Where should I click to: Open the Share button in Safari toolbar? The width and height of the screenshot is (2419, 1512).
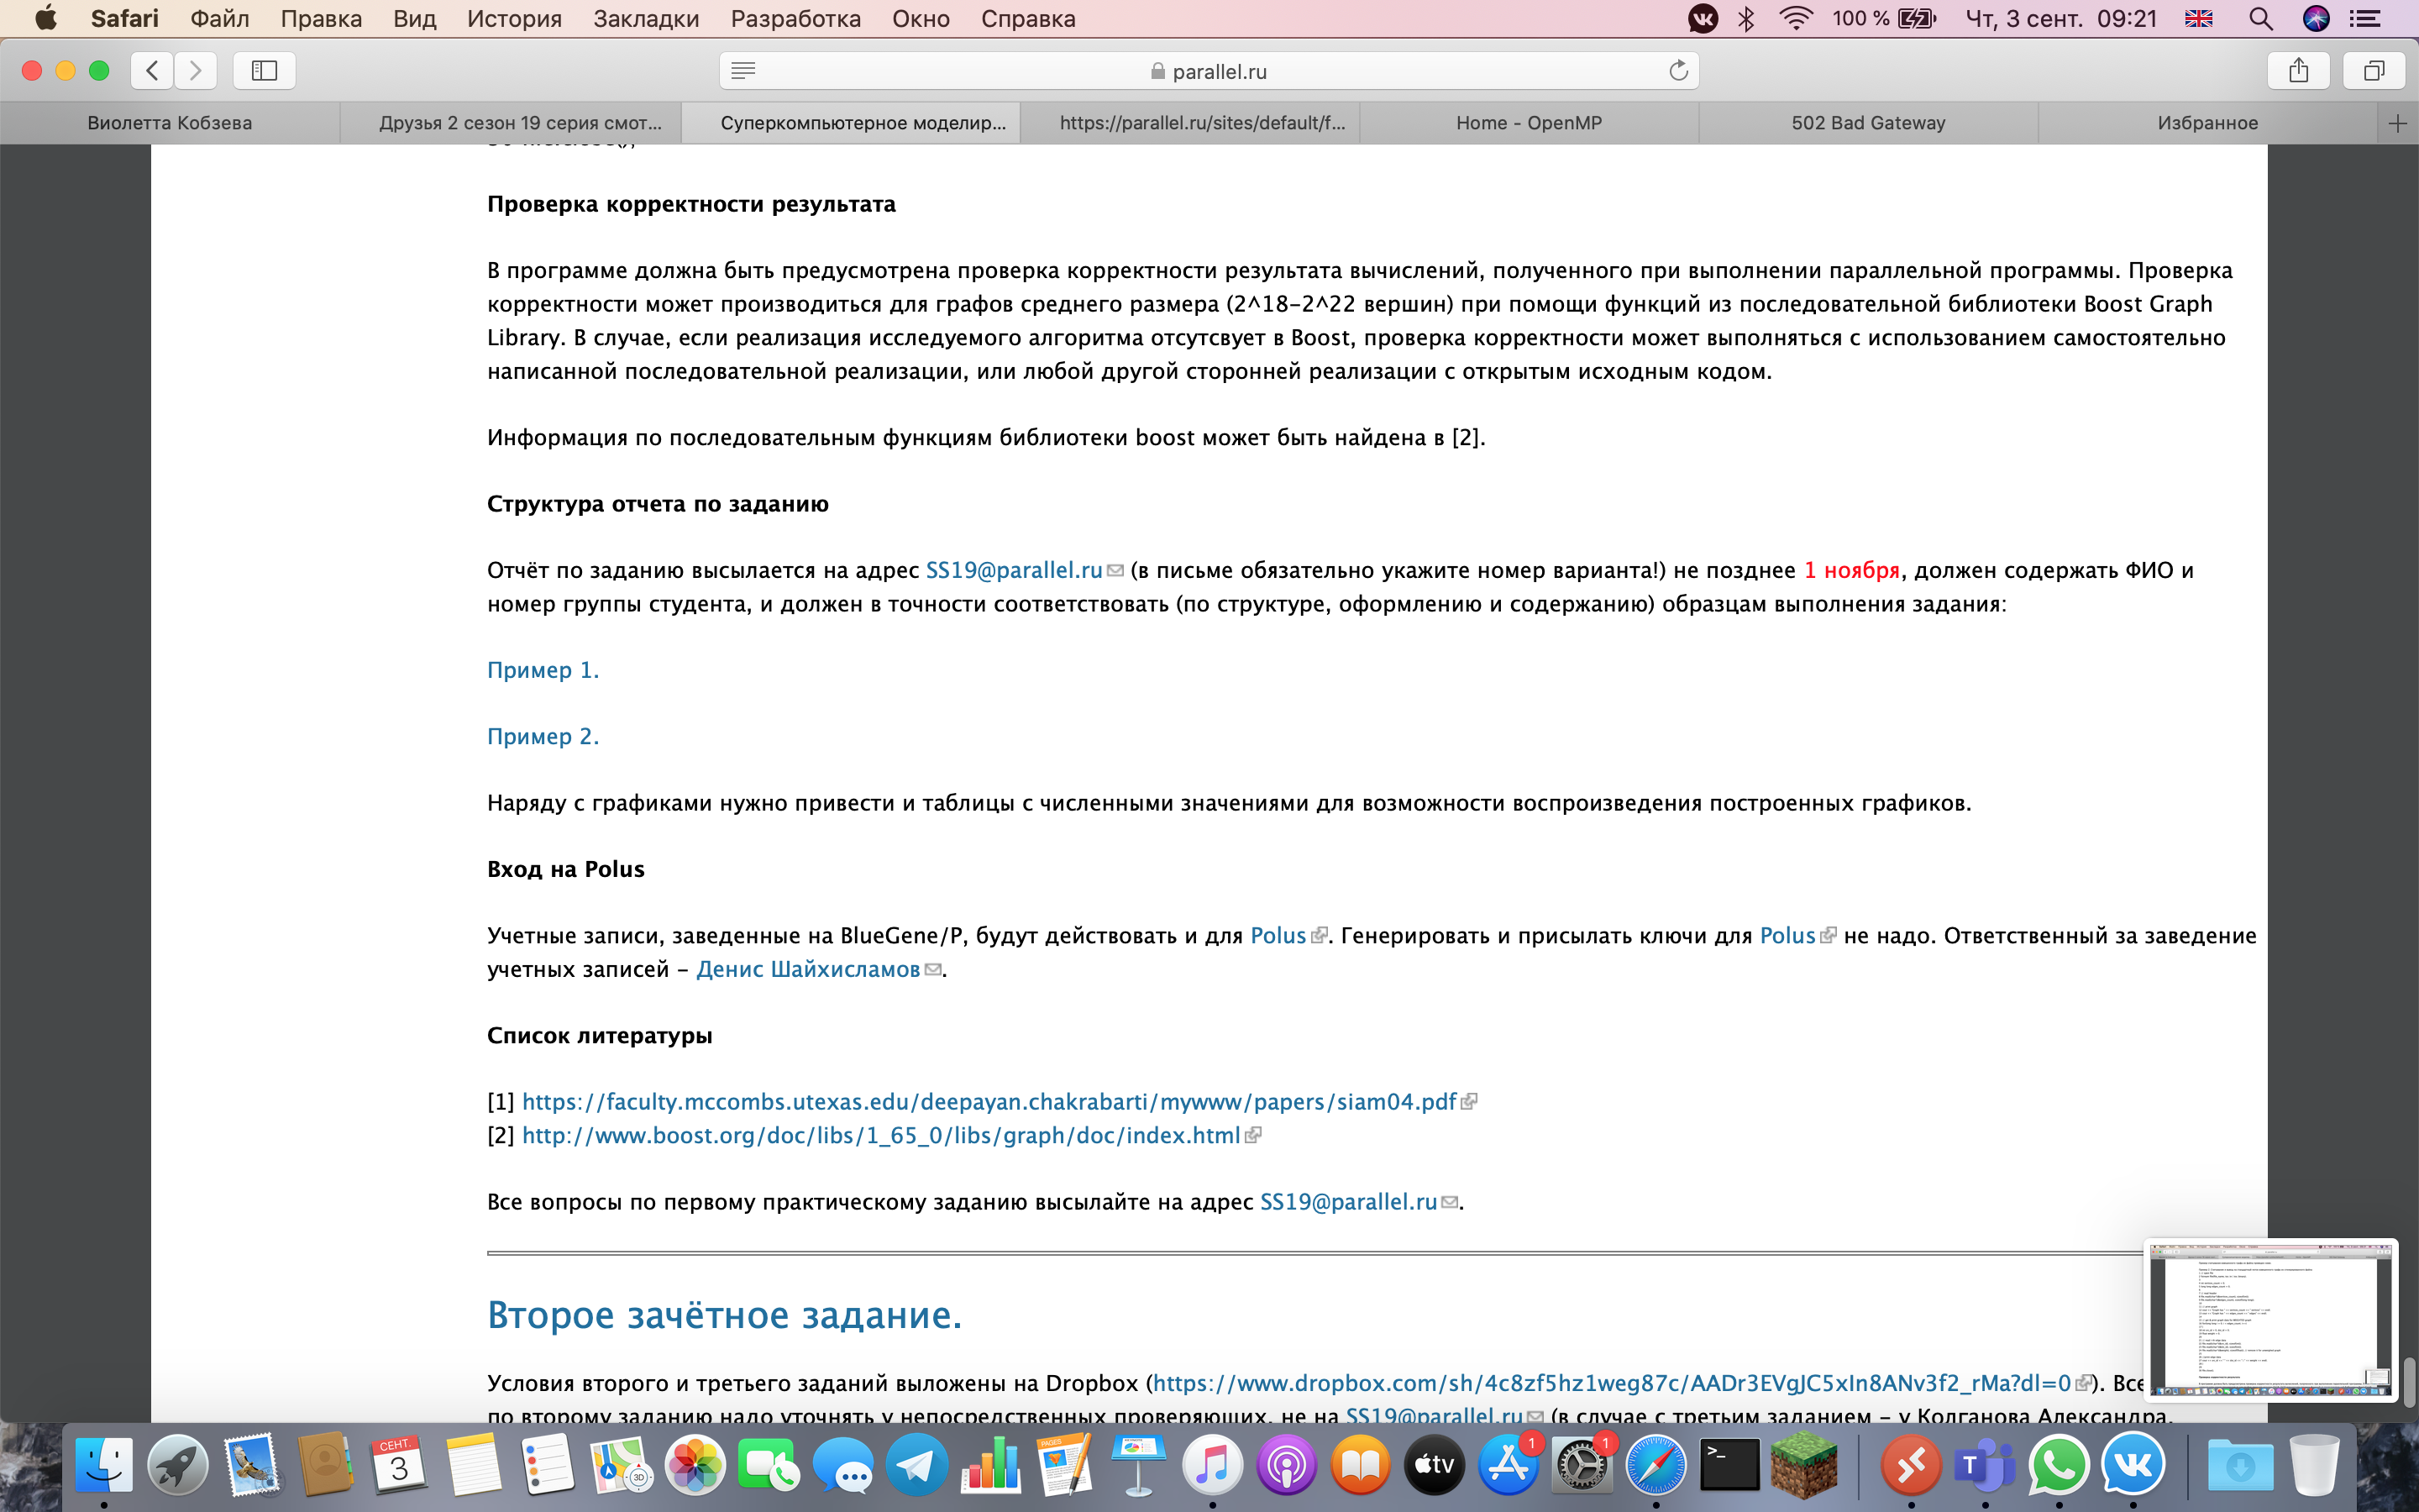coord(2299,70)
